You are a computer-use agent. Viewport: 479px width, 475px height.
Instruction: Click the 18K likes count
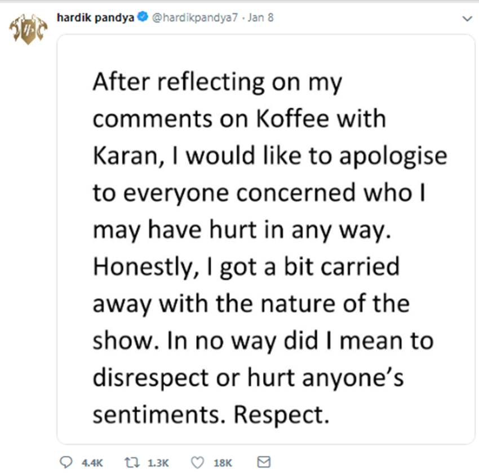point(223,463)
